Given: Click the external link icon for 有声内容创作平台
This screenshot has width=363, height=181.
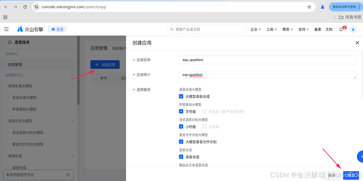Looking at the screenshot, I should point(68,175).
